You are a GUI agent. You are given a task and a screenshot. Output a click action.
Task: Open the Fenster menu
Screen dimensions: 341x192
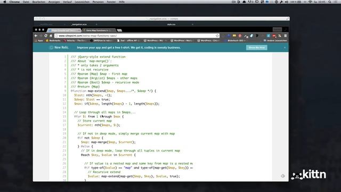point(111,2)
